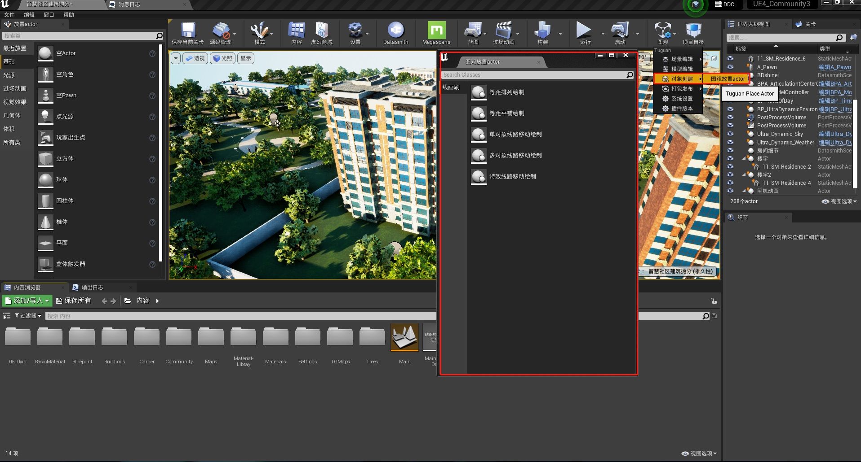
Task: Click the Megascans toolbar icon
Action: [x=436, y=31]
